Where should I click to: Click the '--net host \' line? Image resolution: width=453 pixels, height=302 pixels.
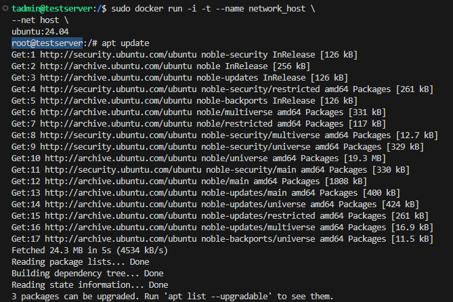pyautogui.click(x=40, y=20)
